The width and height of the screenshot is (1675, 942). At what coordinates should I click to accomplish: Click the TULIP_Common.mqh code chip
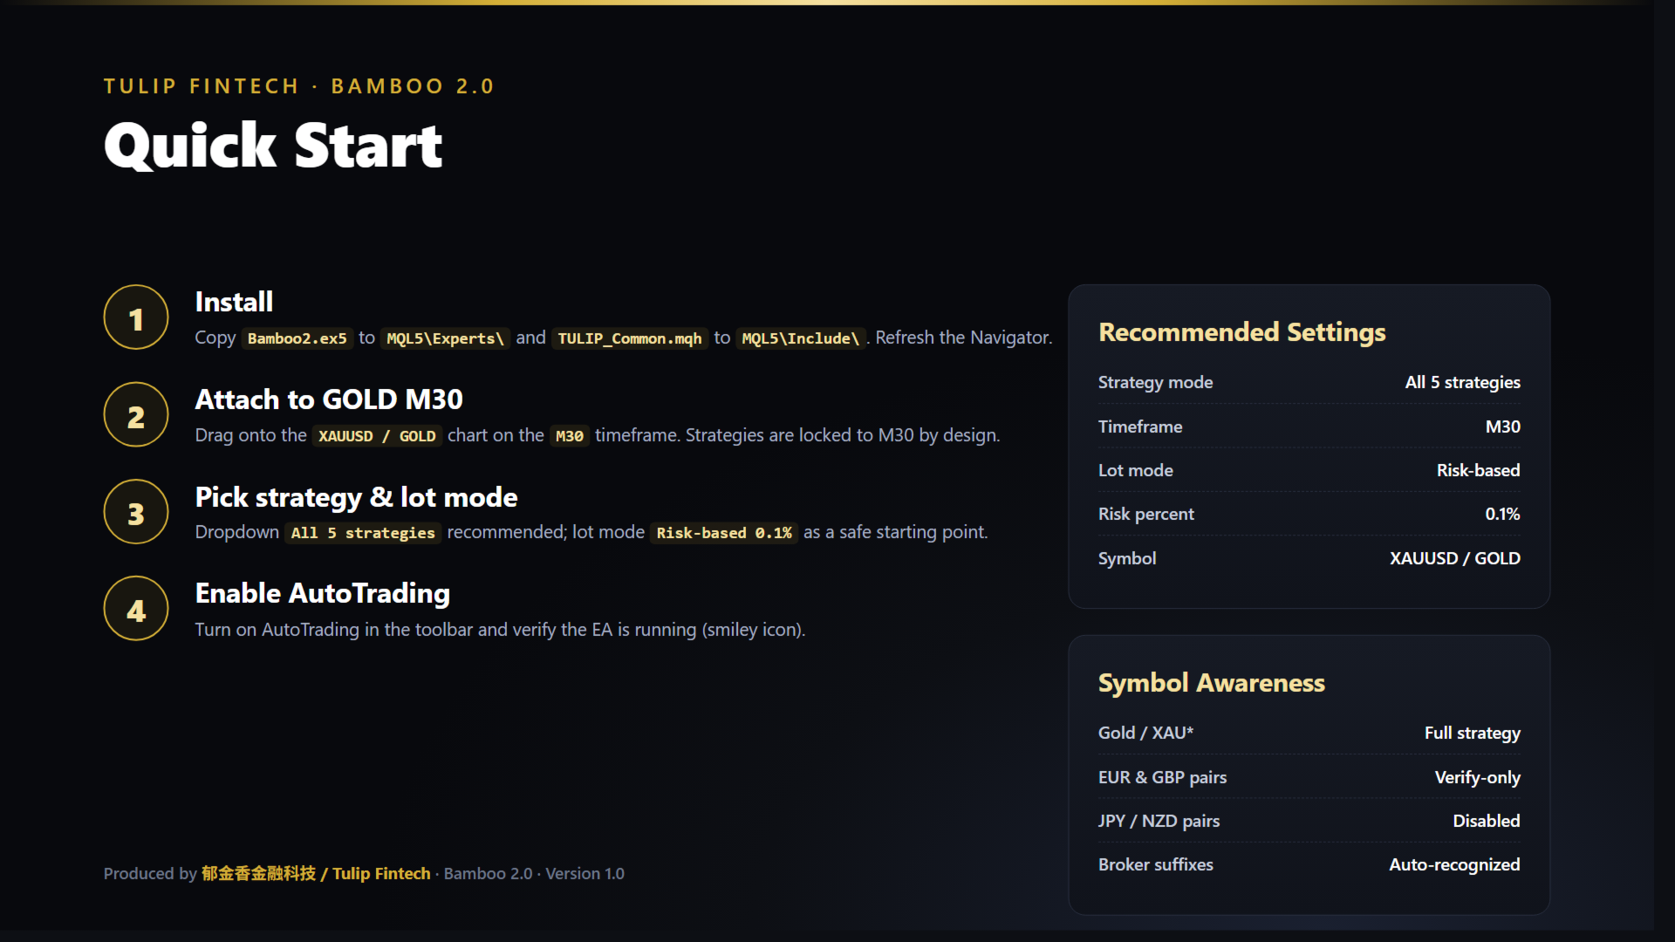[x=630, y=338]
